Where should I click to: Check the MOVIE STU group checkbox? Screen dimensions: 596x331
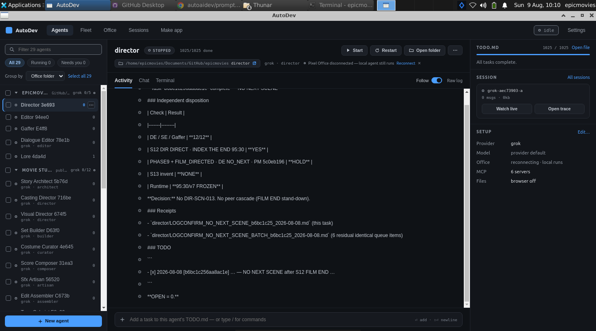8,170
